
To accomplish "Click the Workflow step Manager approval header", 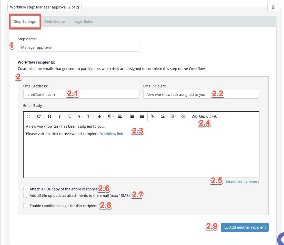I will click(45, 7).
